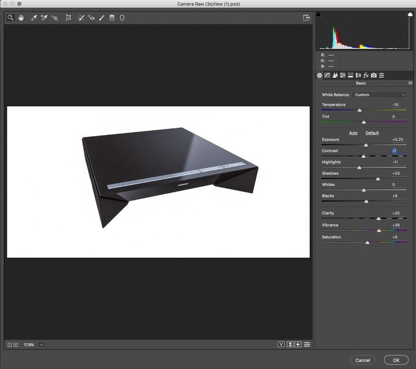Click the Contrast value input field
This screenshot has height=369, width=416.
pos(395,151)
